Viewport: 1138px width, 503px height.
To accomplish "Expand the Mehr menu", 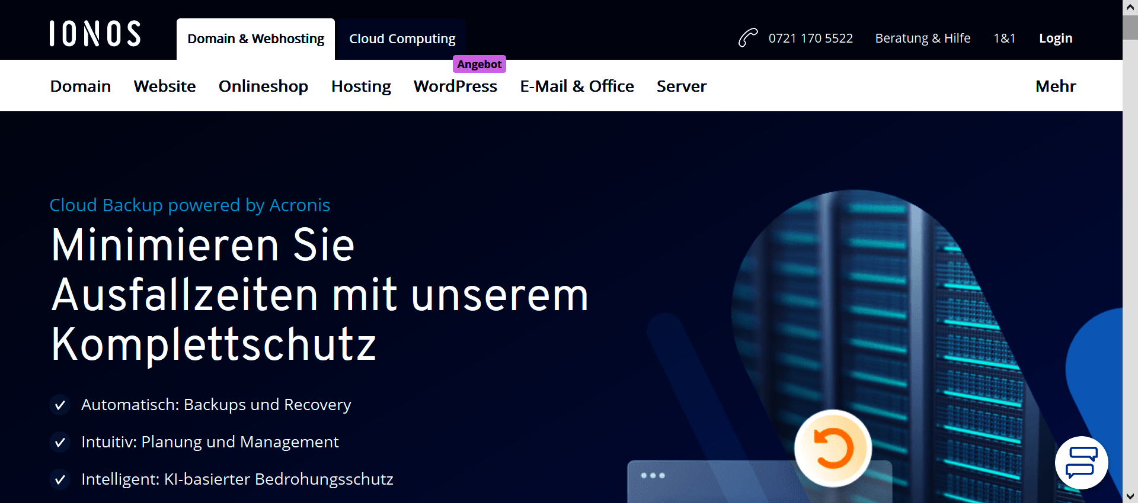I will coord(1056,86).
